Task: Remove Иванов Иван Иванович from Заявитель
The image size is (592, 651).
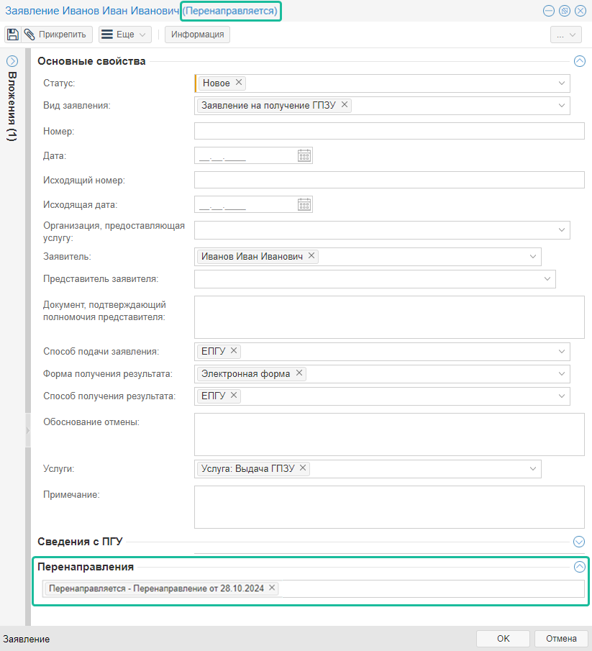Action: point(311,256)
